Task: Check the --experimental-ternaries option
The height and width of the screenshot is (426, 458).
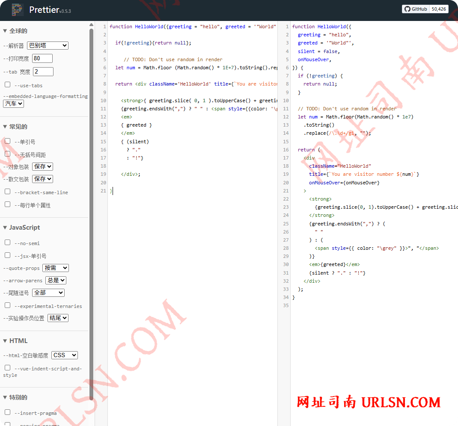Action: (x=8, y=305)
